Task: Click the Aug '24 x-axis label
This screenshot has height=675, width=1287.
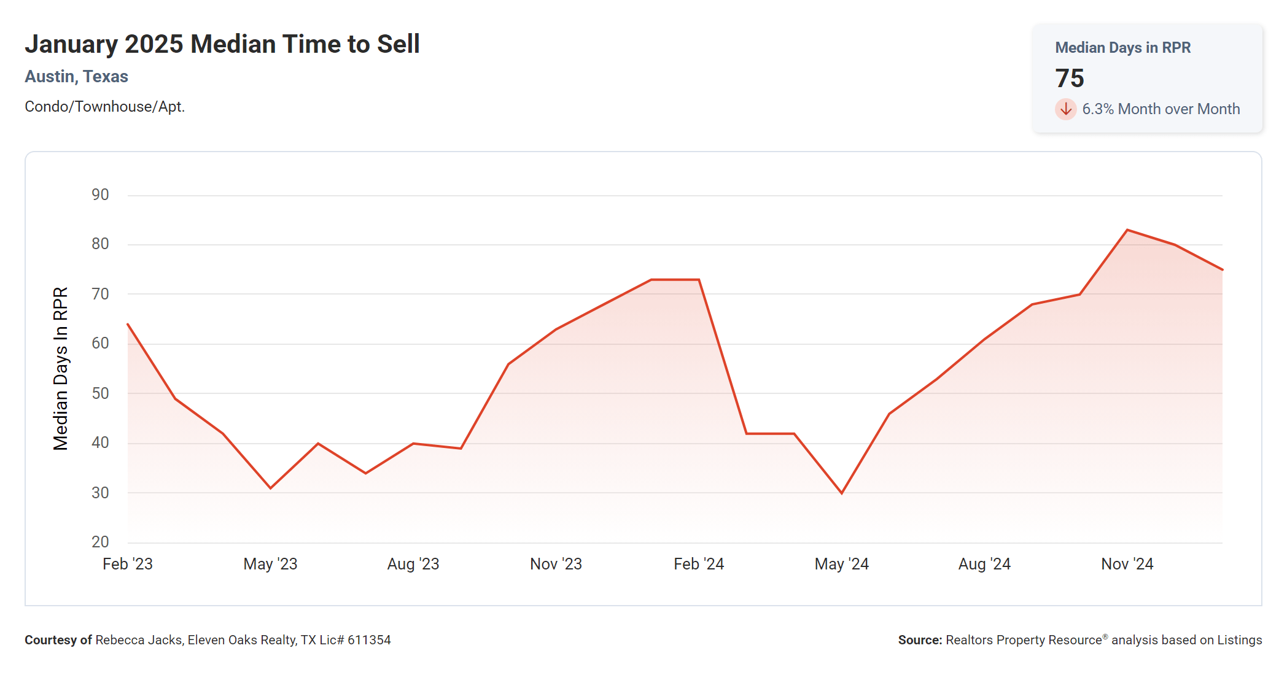Action: [984, 564]
